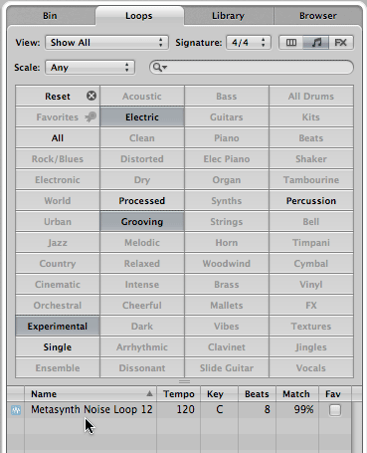The width and height of the screenshot is (367, 453).
Task: Deselect the Electric category button
Action: coord(142,116)
